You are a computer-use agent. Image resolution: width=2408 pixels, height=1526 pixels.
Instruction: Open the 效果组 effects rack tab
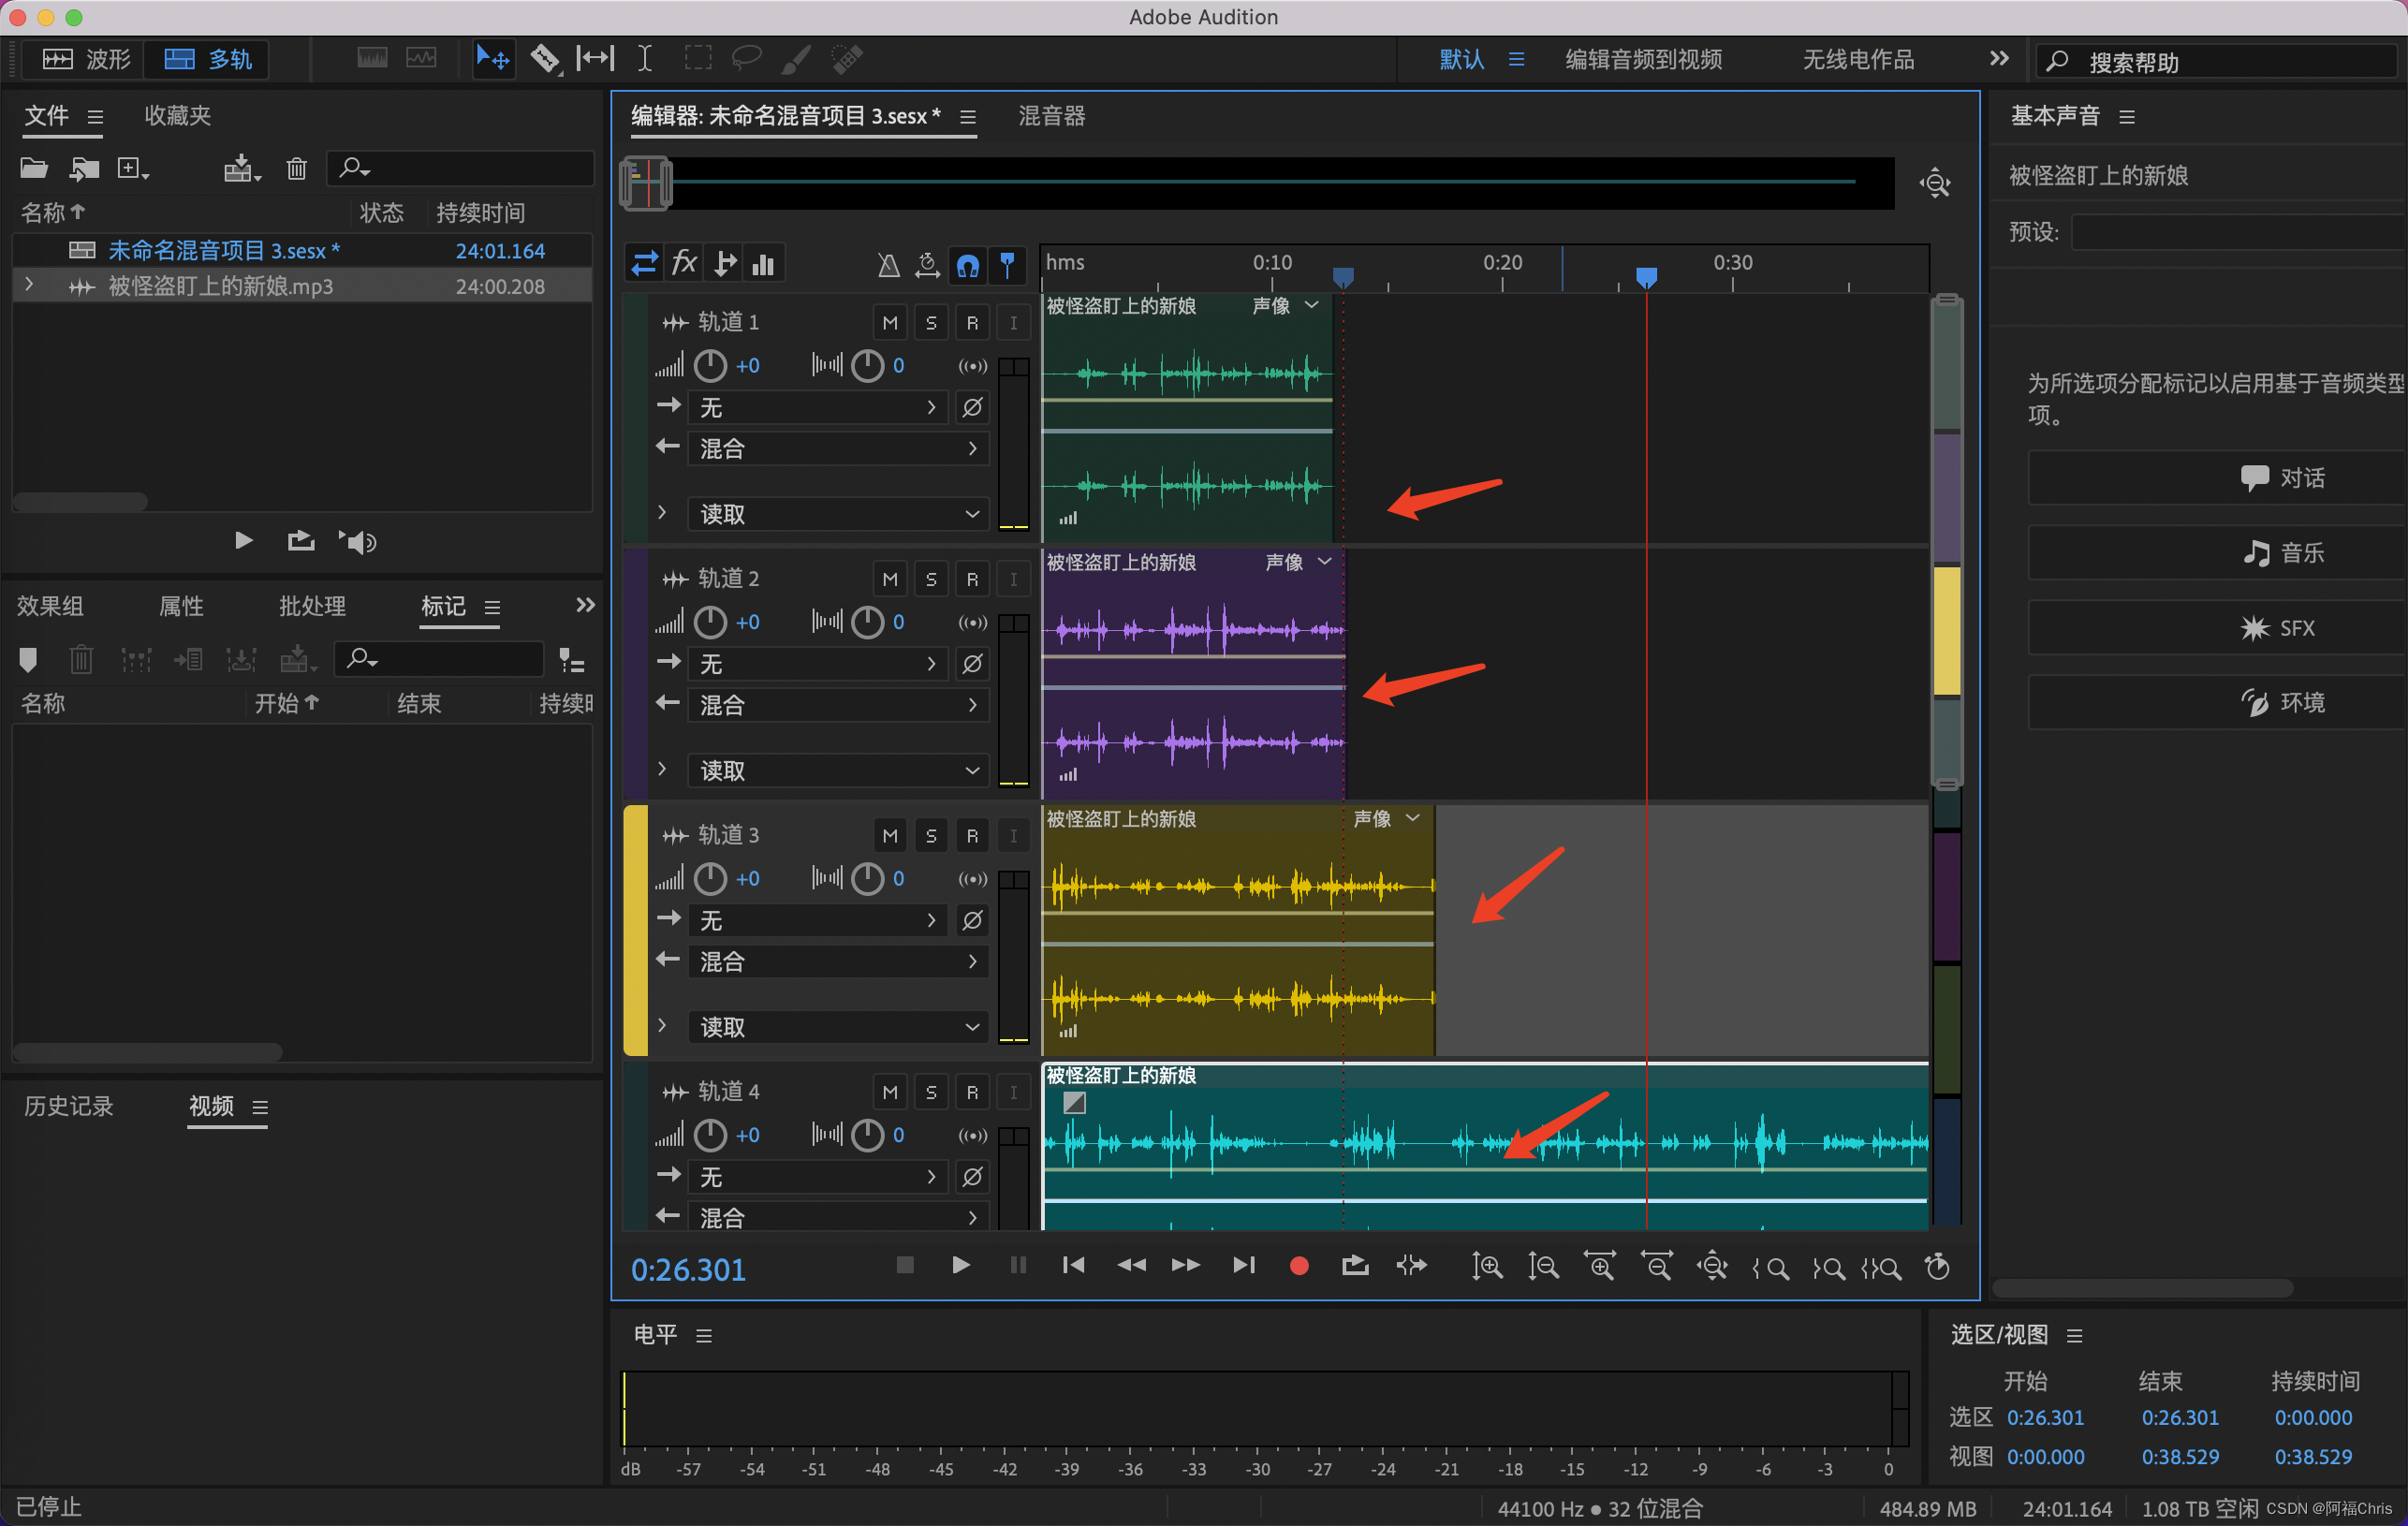(x=50, y=605)
